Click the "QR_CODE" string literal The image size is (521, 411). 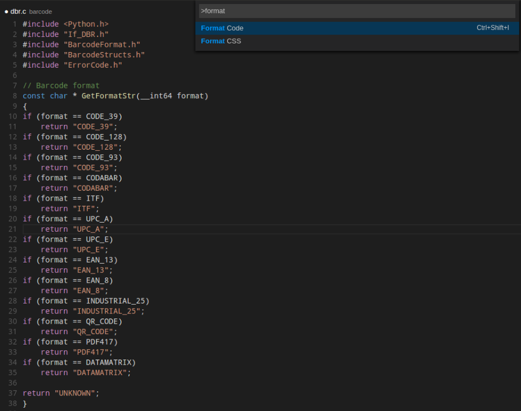point(94,331)
